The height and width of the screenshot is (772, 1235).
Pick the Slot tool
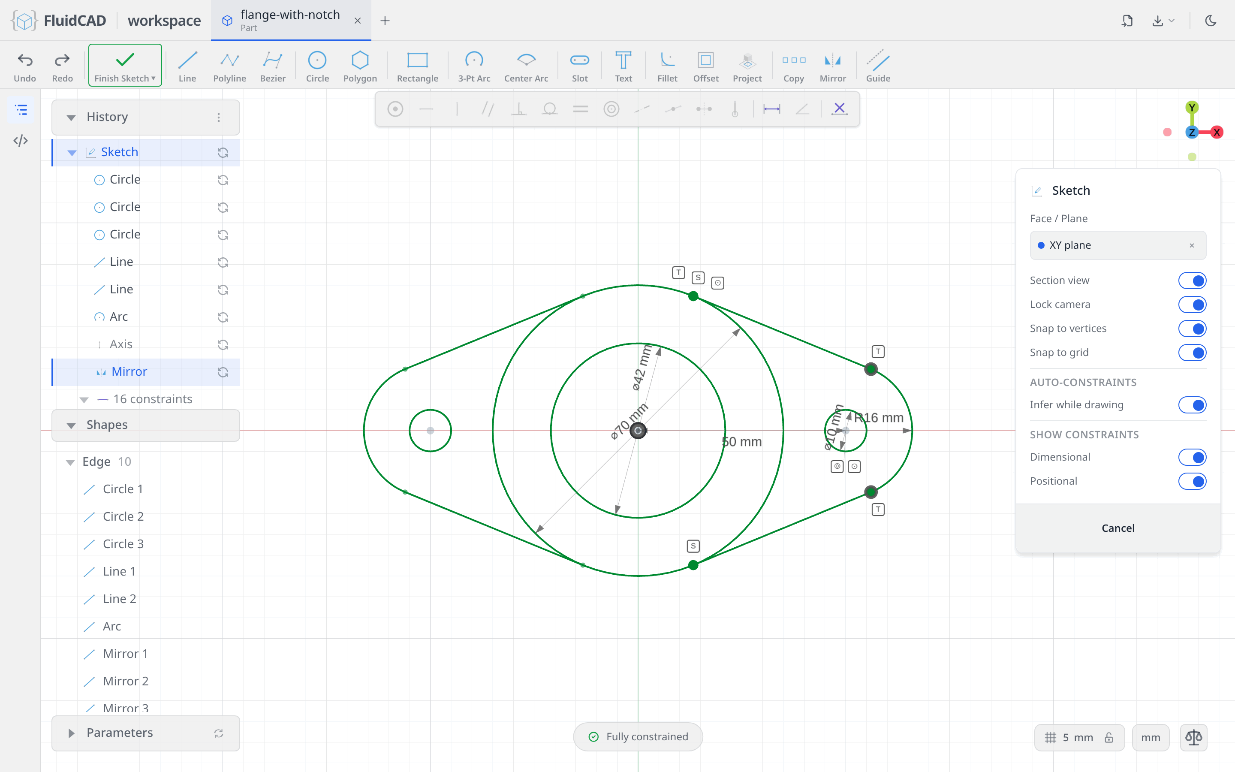(579, 66)
